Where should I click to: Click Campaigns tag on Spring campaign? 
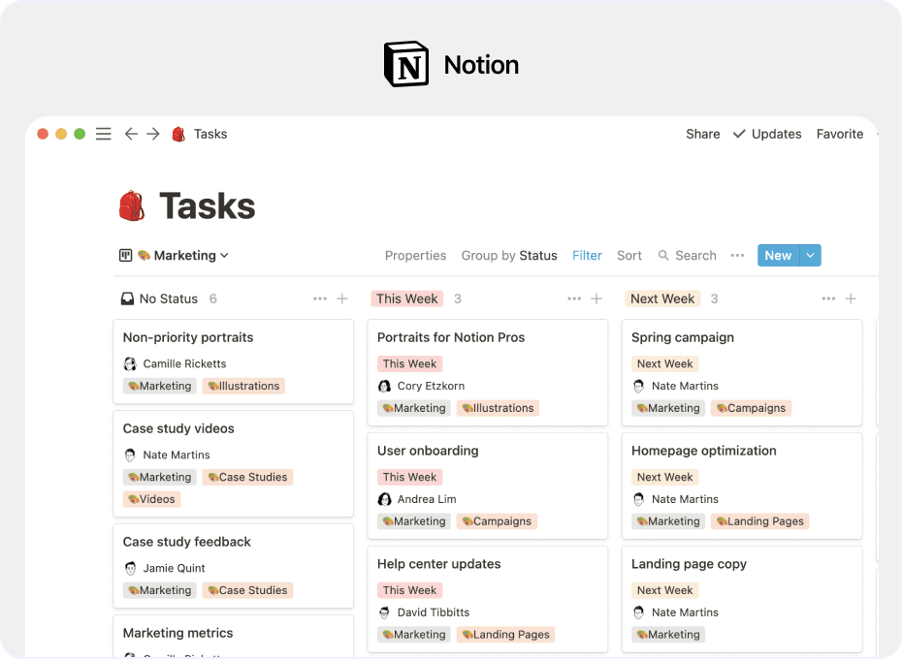point(752,408)
